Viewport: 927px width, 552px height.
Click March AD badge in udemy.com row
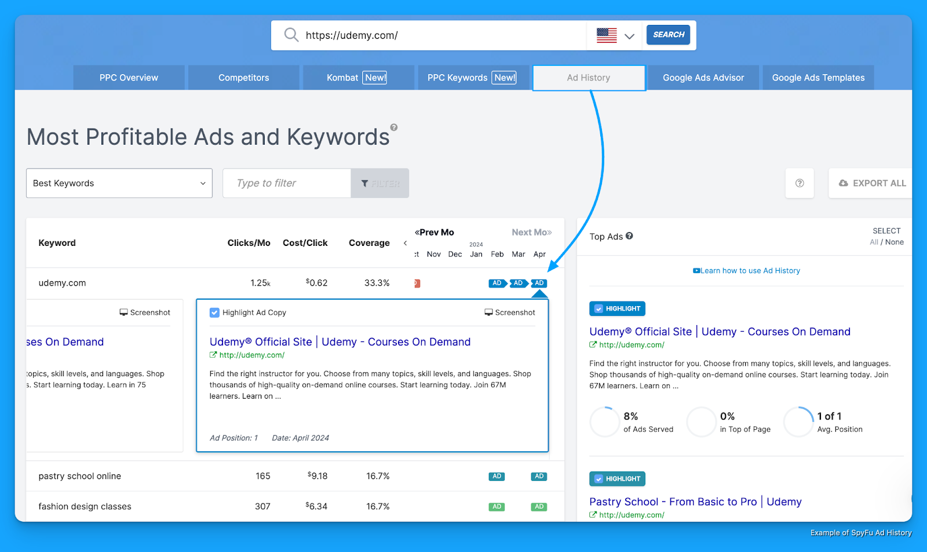pos(518,283)
